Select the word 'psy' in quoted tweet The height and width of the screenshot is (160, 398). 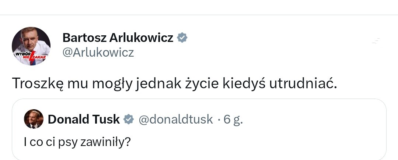68,142
